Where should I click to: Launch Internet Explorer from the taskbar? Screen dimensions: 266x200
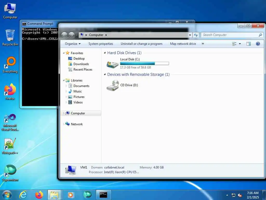click(23, 195)
